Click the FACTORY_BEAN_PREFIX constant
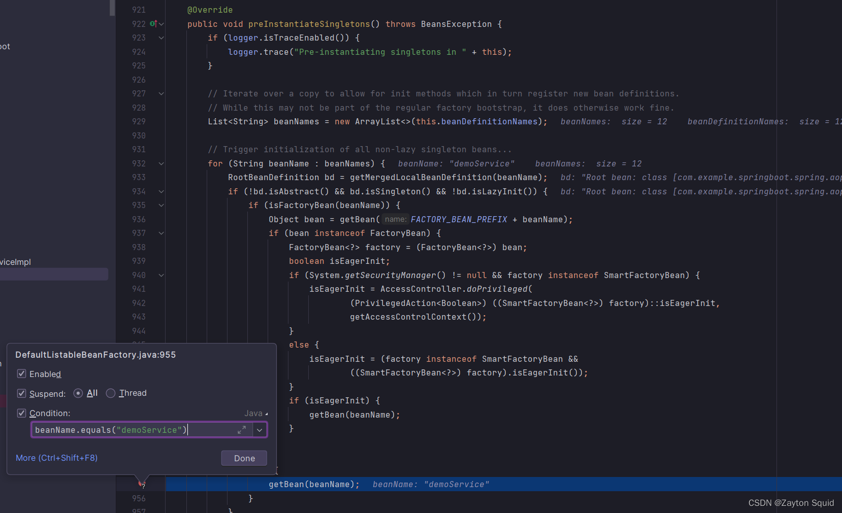Viewport: 842px width, 513px height. click(x=459, y=219)
